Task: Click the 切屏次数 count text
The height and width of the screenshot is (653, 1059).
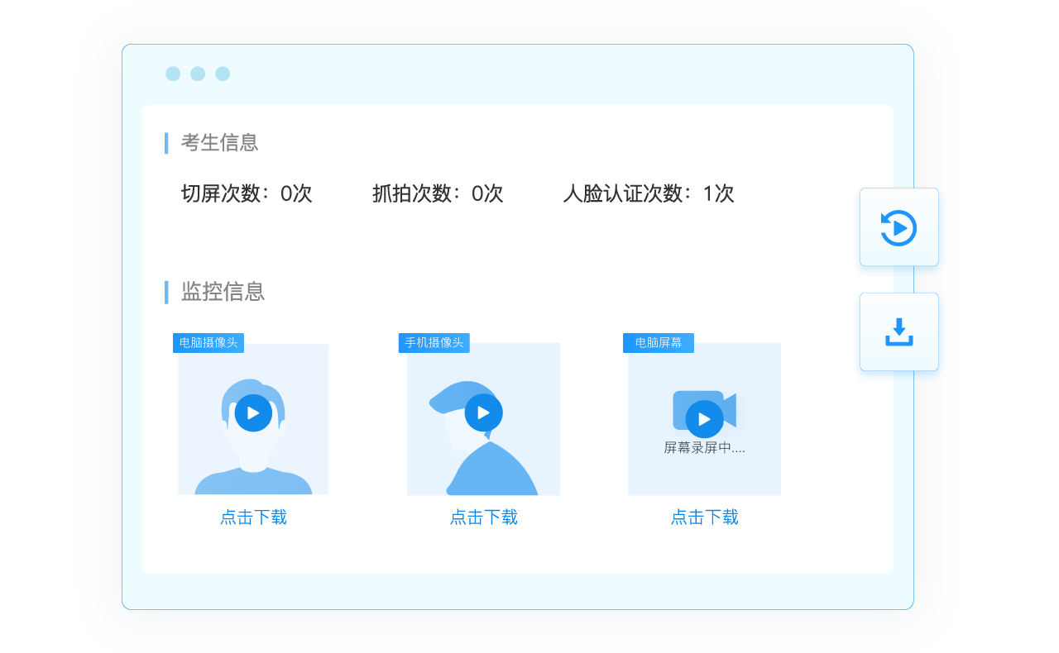Action: tap(247, 194)
